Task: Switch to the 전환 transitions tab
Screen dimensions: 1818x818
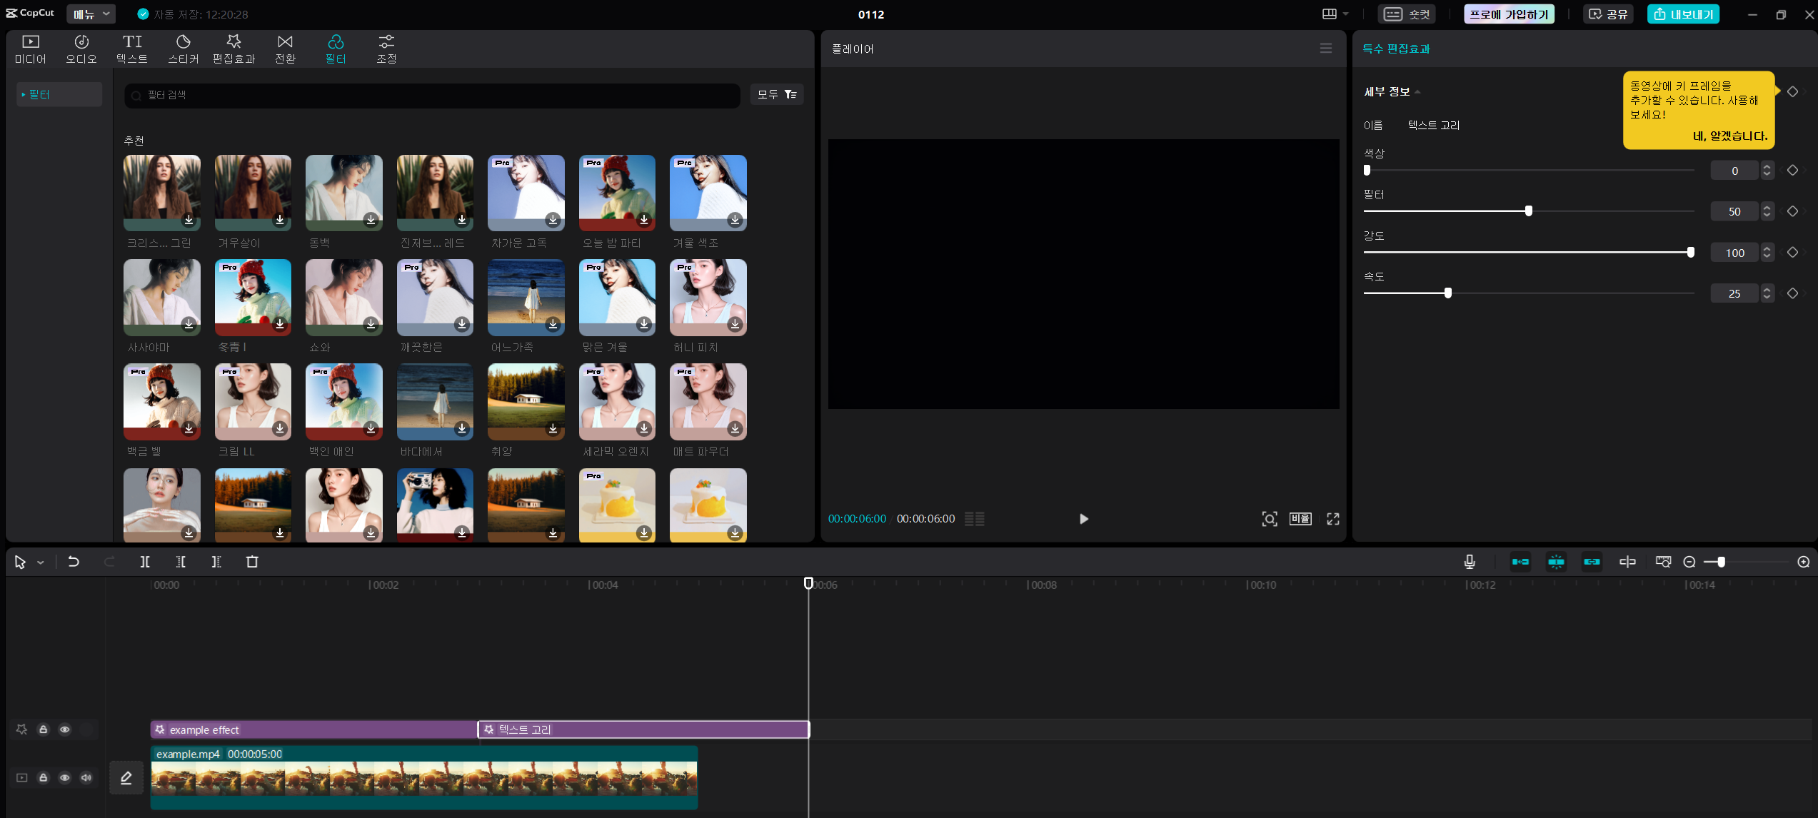Action: coord(285,49)
